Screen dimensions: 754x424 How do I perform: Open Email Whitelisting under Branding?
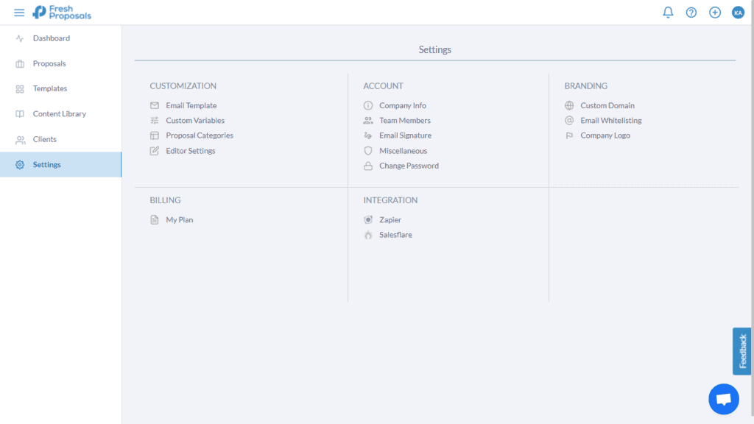point(610,120)
